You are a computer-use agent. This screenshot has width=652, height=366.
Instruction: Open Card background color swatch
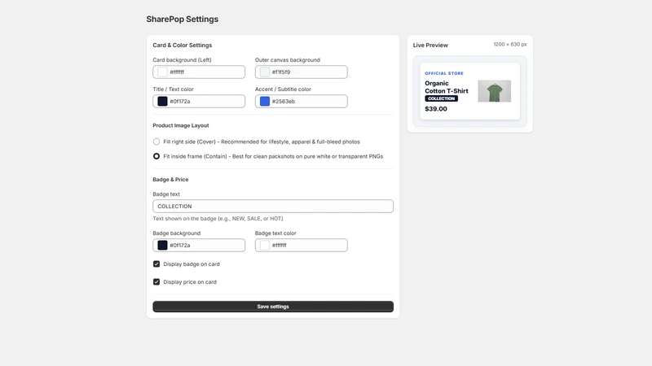coord(162,72)
